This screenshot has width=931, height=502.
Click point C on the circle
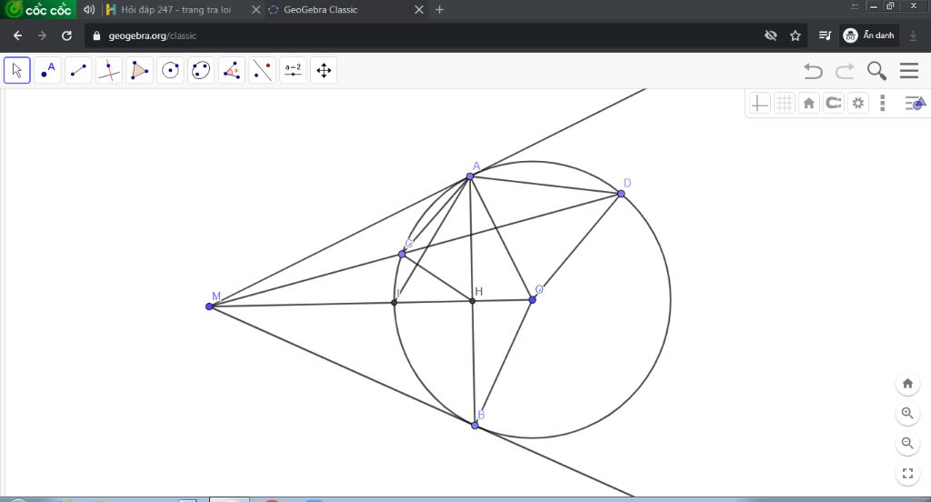click(x=402, y=255)
